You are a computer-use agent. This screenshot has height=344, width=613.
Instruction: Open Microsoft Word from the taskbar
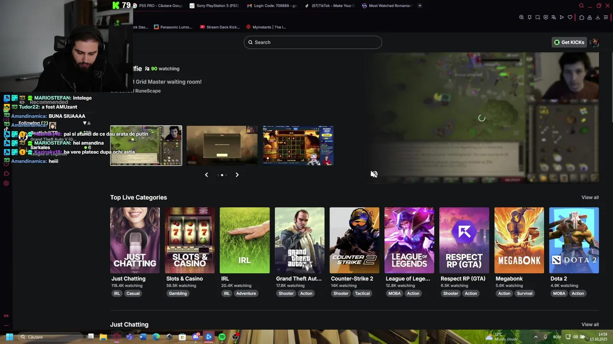pos(143,337)
